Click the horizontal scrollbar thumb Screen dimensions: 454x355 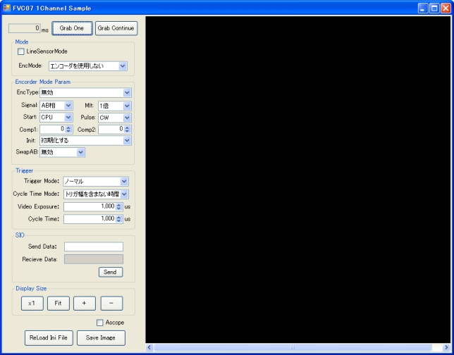point(293,347)
